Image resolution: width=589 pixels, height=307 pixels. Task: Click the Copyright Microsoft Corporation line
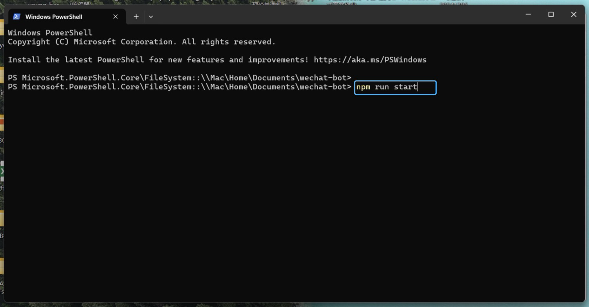pos(142,42)
